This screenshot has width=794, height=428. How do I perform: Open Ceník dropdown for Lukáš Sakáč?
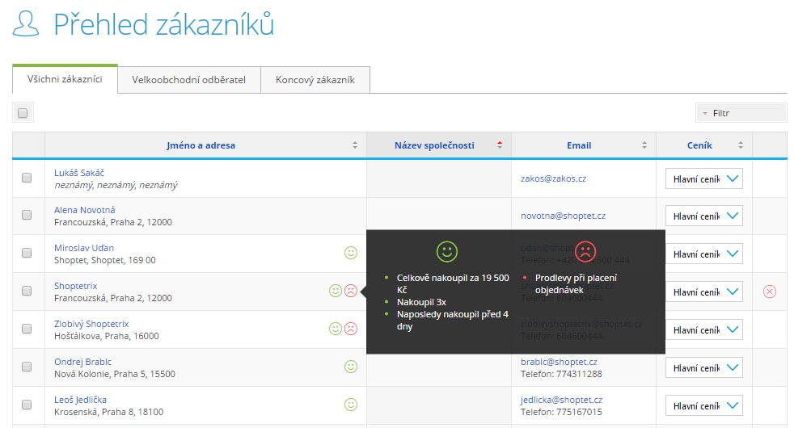pyautogui.click(x=704, y=178)
